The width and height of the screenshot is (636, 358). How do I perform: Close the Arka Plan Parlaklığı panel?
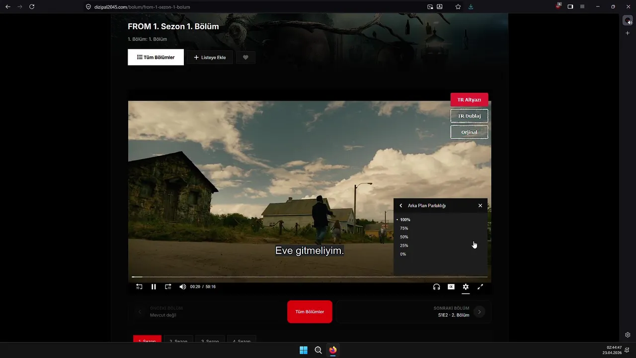(480, 205)
